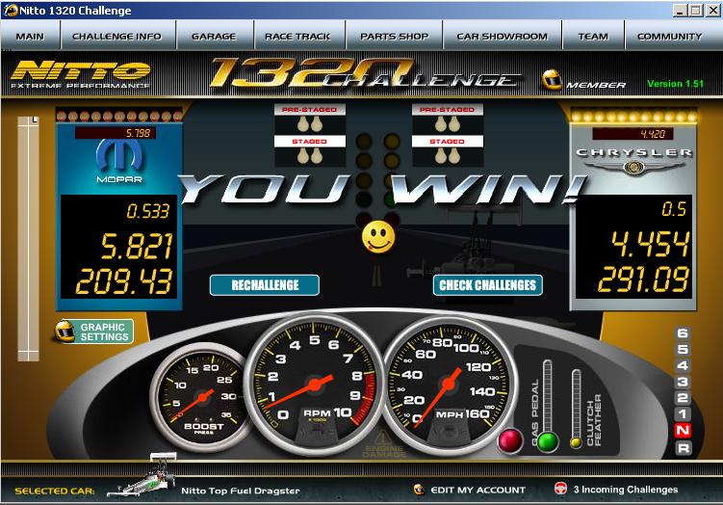Click the 5.821 elapsed time value

pos(137,246)
